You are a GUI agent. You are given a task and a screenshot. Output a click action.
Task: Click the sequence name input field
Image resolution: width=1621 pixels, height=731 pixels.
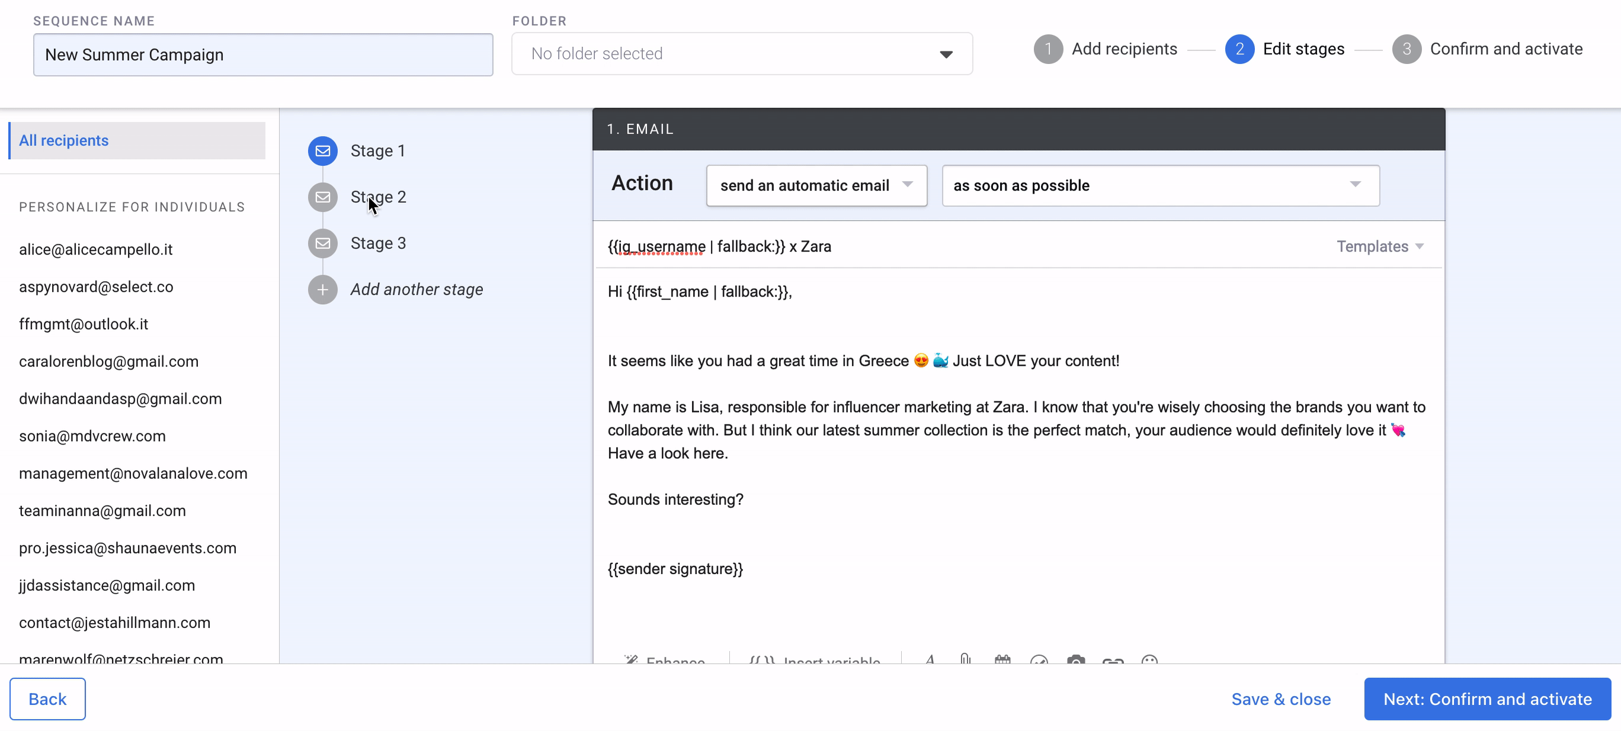pyautogui.click(x=263, y=54)
